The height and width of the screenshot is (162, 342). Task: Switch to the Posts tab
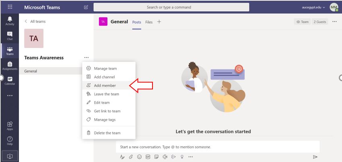click(x=137, y=22)
